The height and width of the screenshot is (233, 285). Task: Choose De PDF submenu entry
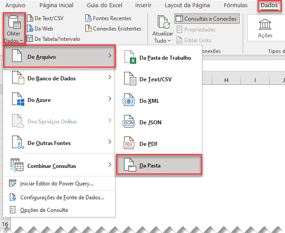coord(159,144)
